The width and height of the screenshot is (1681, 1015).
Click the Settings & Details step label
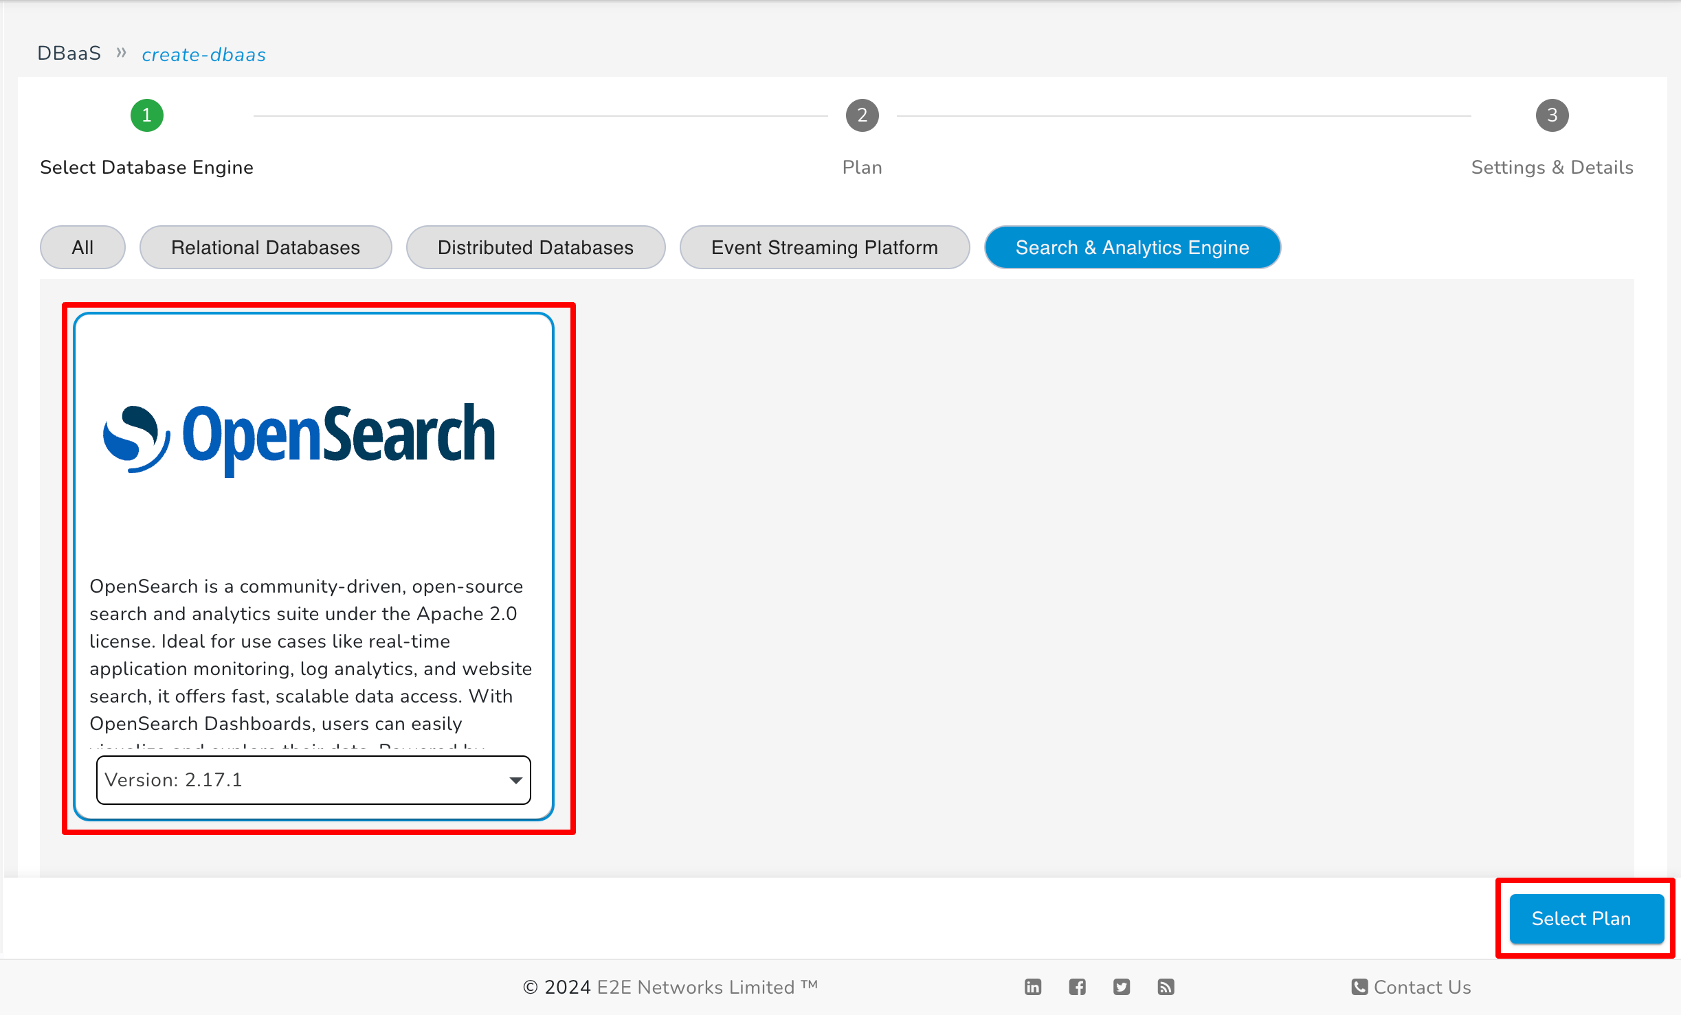pos(1552,168)
